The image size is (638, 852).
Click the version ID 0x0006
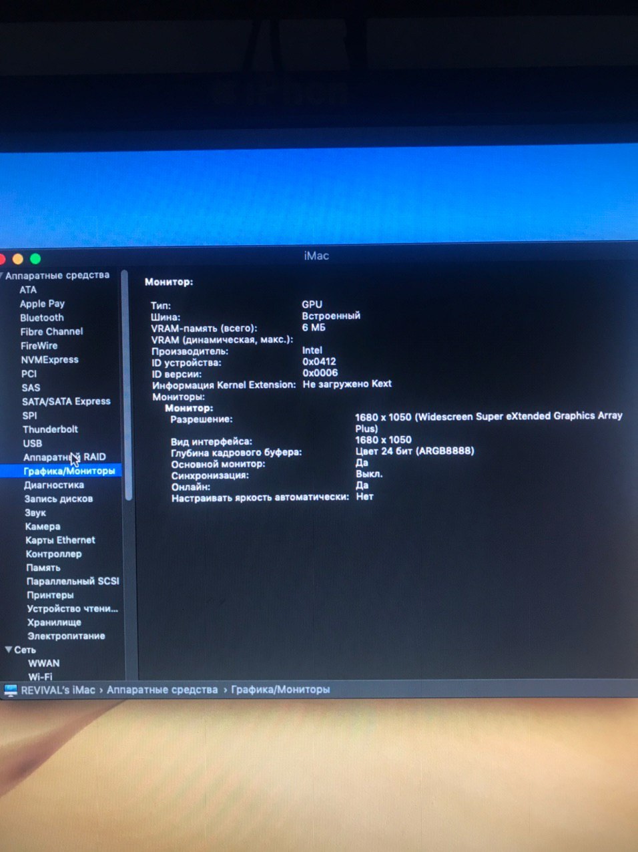[x=320, y=373]
